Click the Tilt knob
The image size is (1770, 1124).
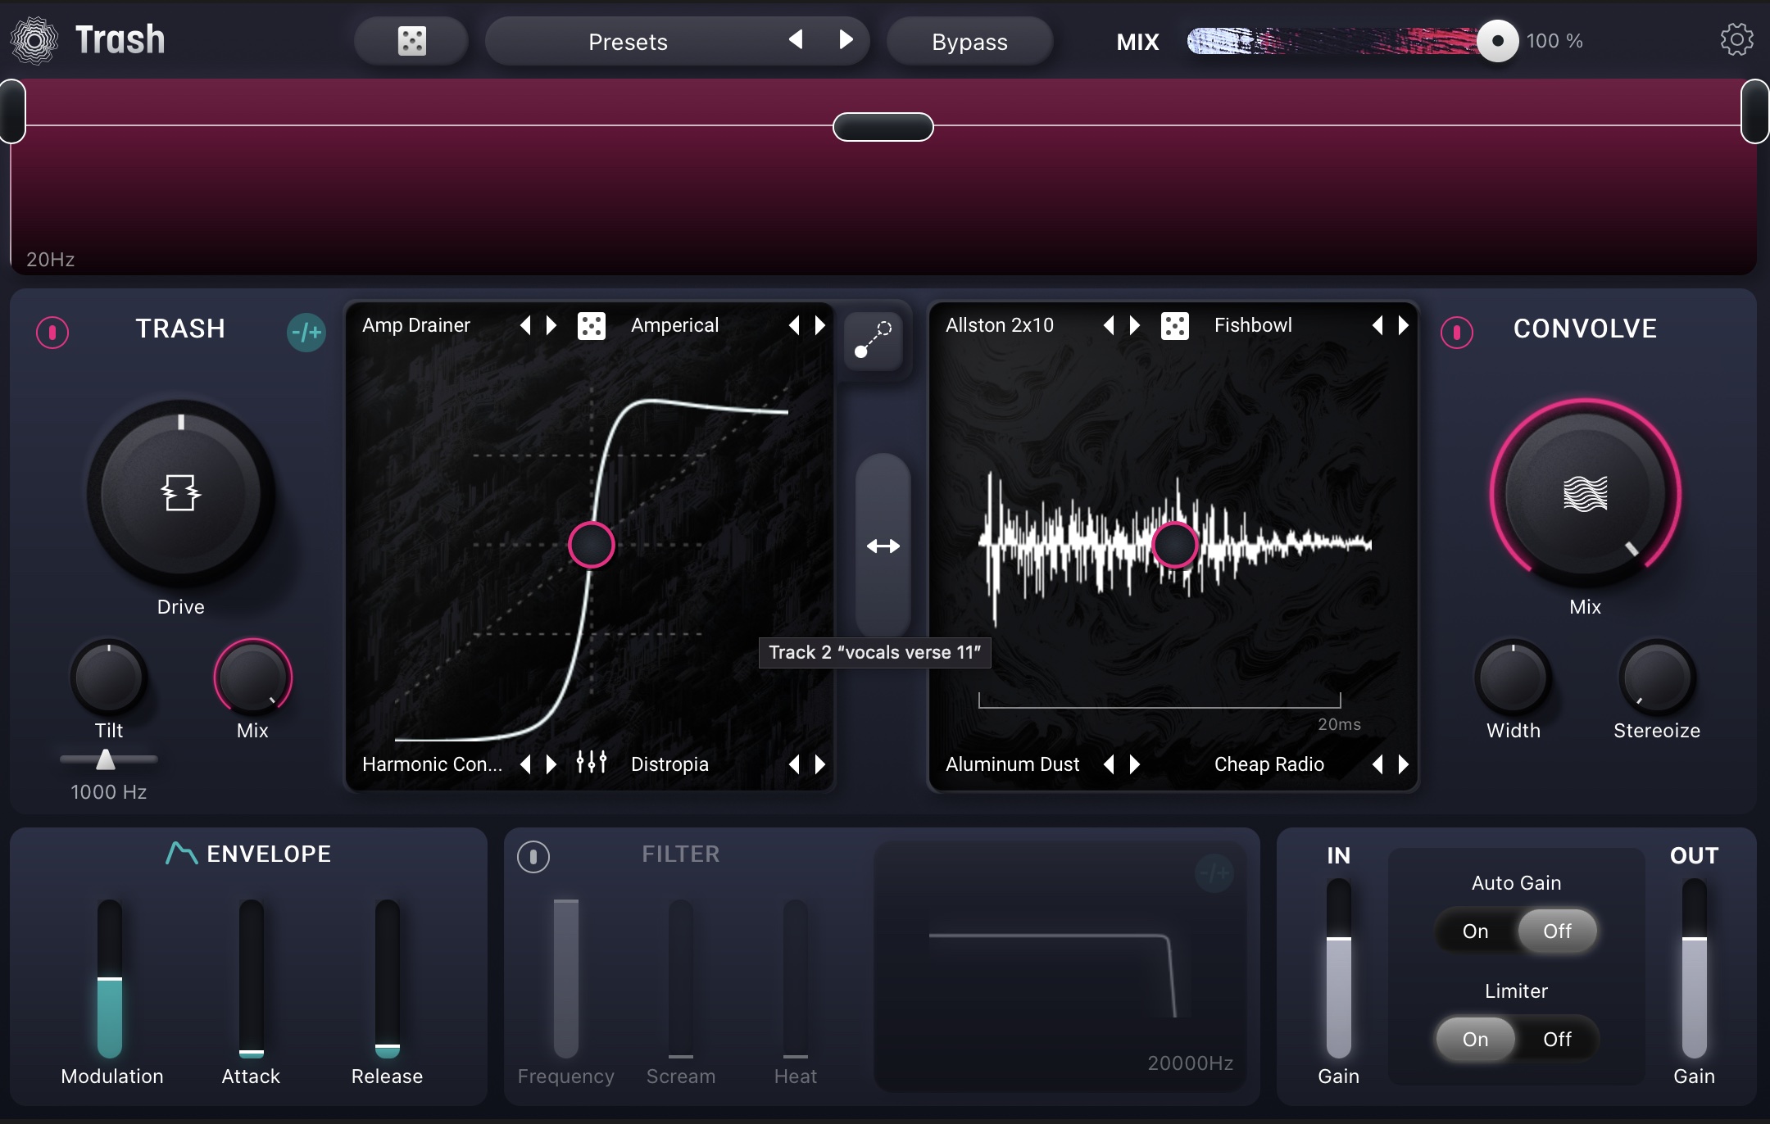pos(108,678)
